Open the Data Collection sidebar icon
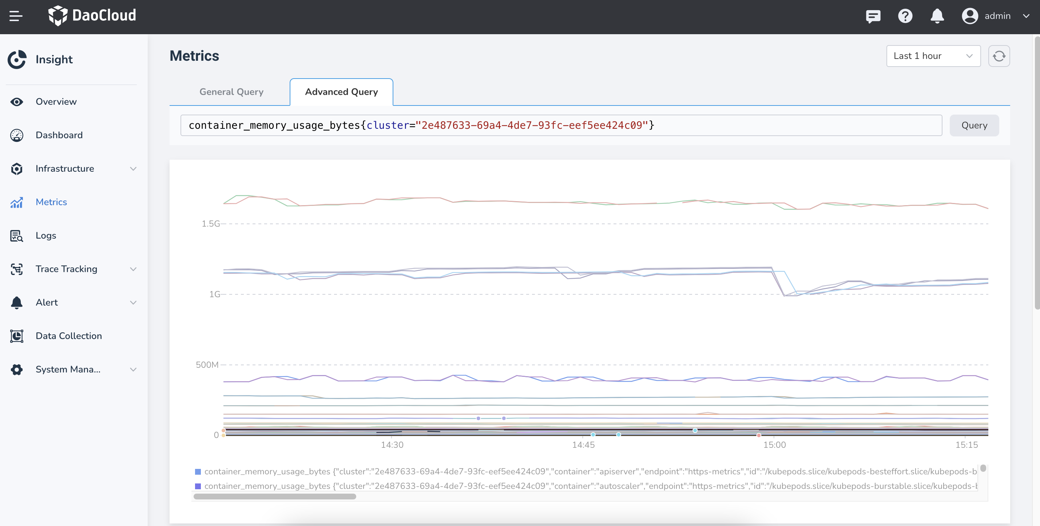1040x526 pixels. pos(16,336)
